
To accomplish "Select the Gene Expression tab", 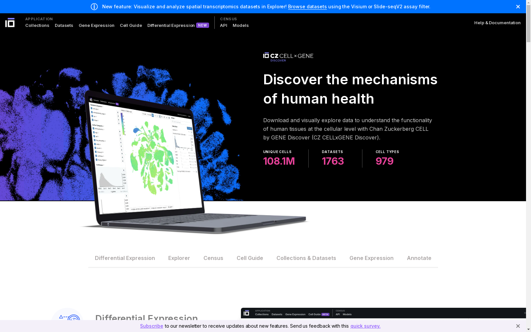I will 371,258.
